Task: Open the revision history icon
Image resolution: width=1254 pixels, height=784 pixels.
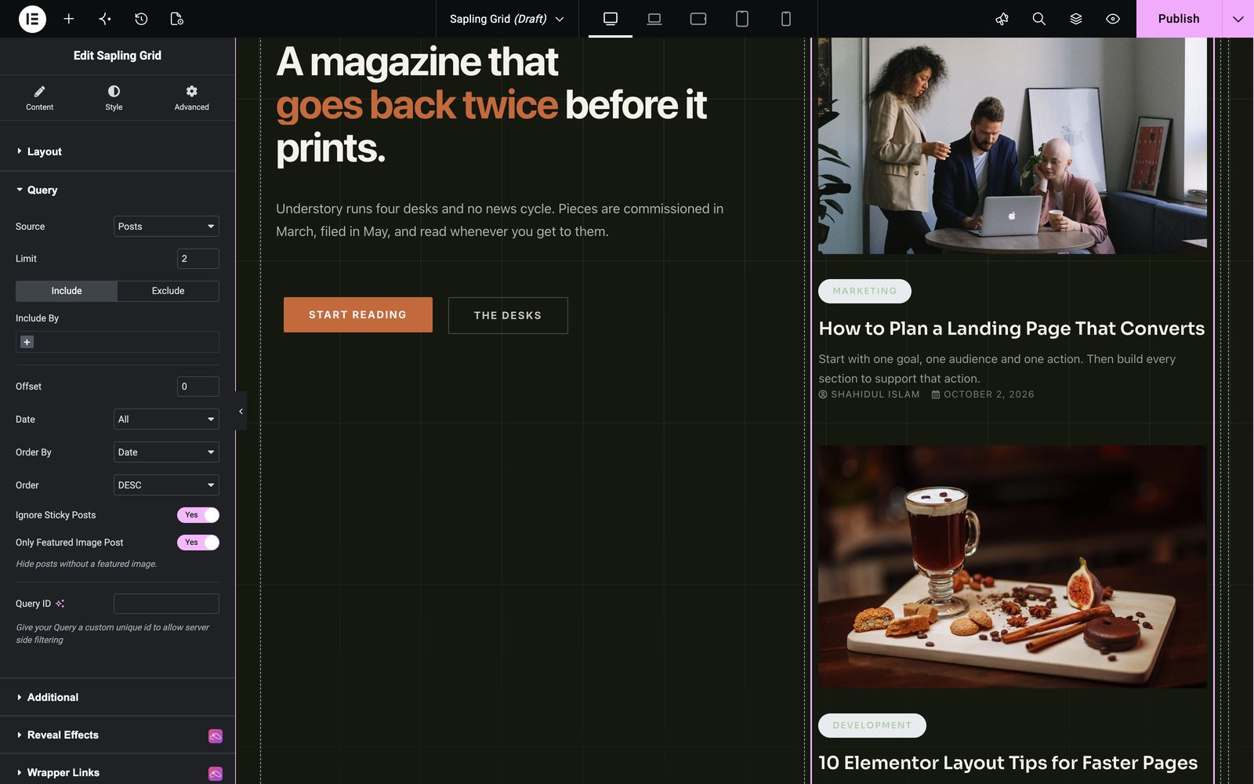Action: tap(141, 19)
